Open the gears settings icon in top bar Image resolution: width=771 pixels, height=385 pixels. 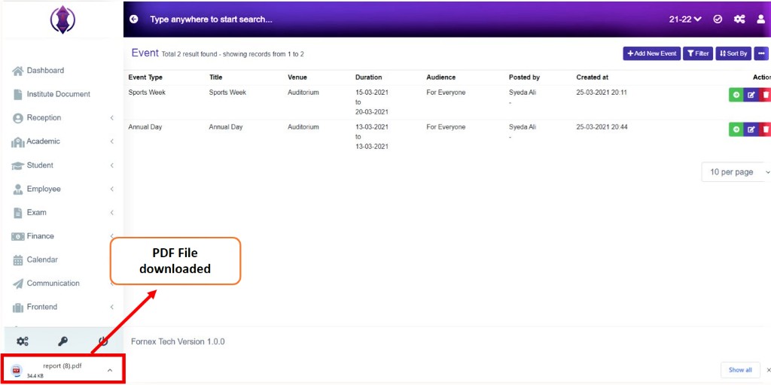[x=739, y=19]
